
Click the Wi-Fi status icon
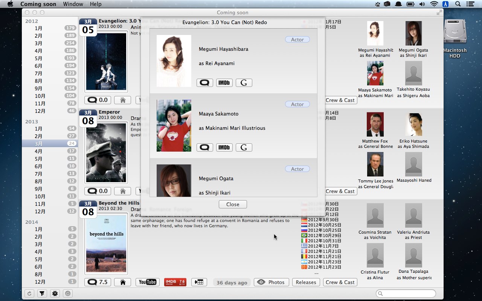(x=434, y=4)
